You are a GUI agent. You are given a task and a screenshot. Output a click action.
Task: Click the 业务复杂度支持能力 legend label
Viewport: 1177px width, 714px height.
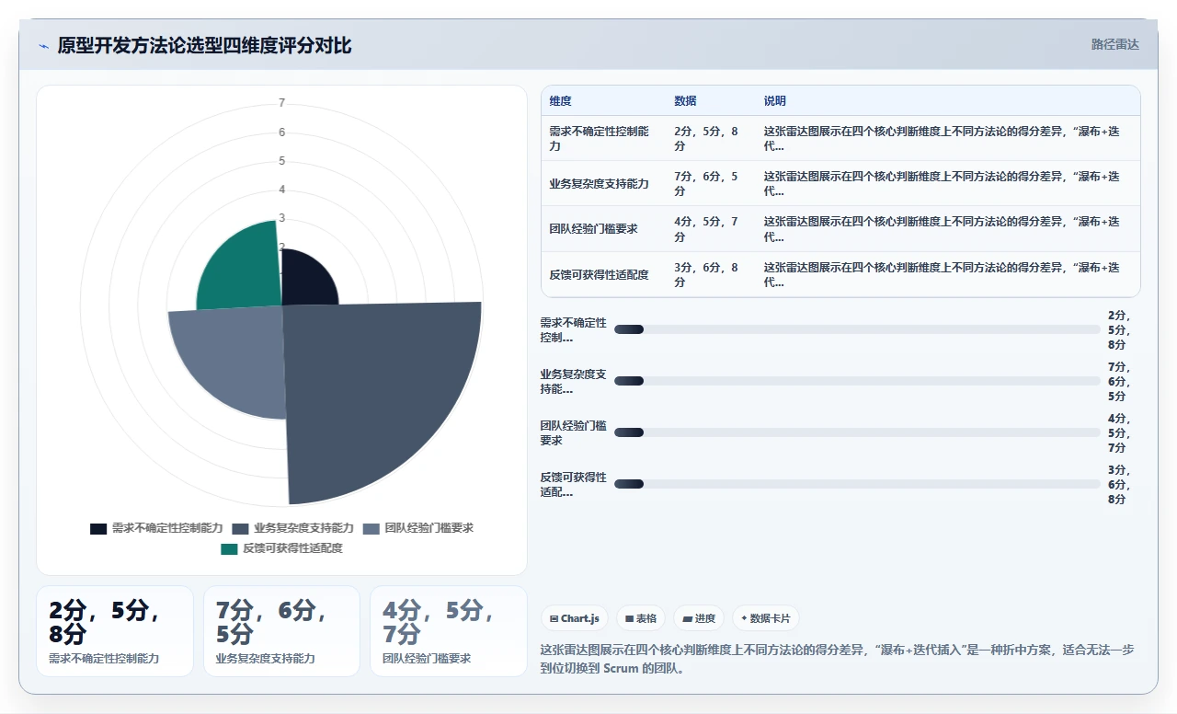(304, 528)
